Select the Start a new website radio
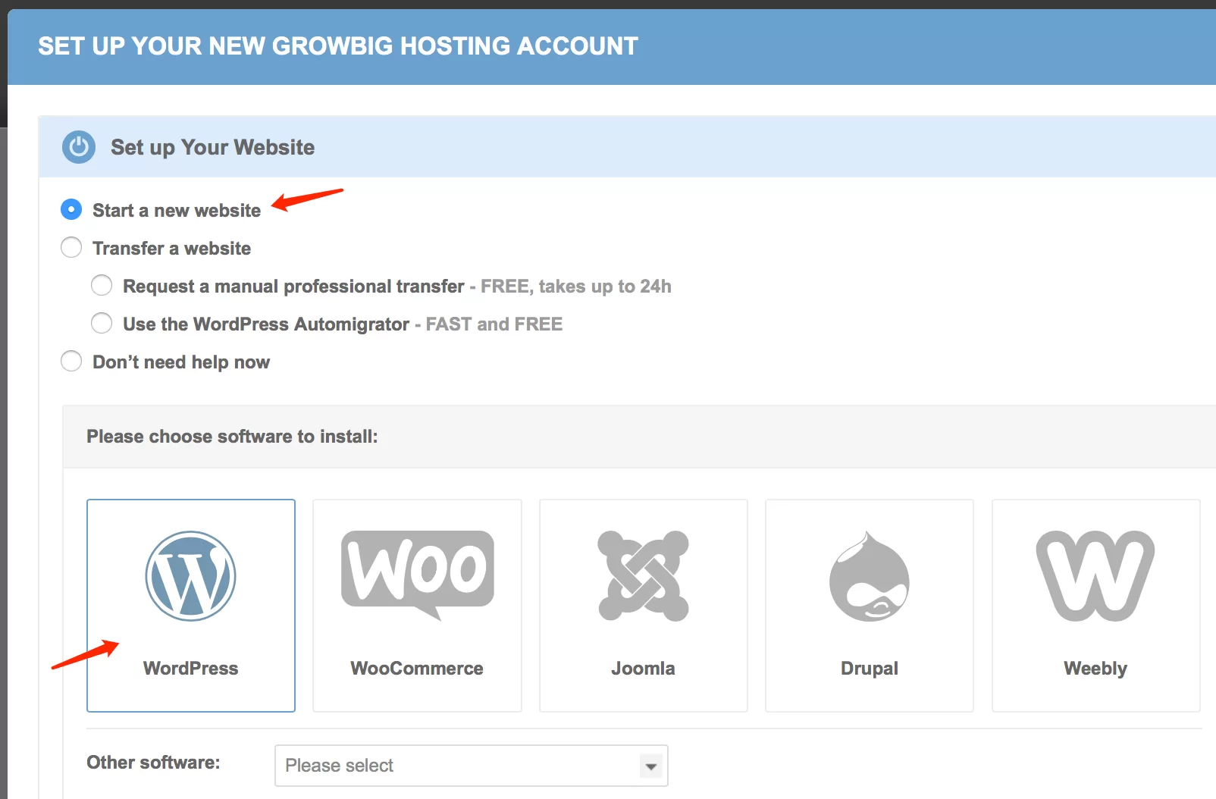Screen dimensions: 1216x799 tap(71, 209)
